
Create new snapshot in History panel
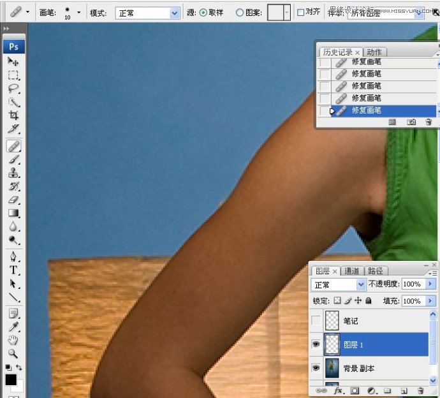point(411,122)
